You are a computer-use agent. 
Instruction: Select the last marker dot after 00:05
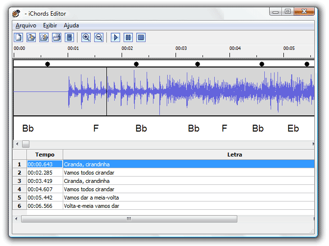[x=307, y=64]
